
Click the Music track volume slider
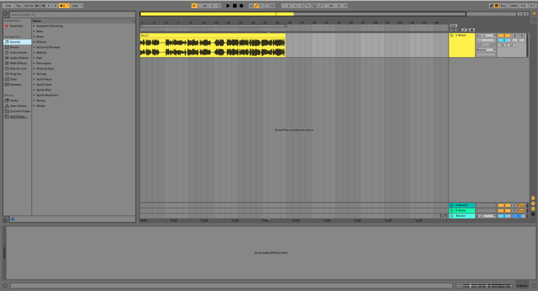504,40
